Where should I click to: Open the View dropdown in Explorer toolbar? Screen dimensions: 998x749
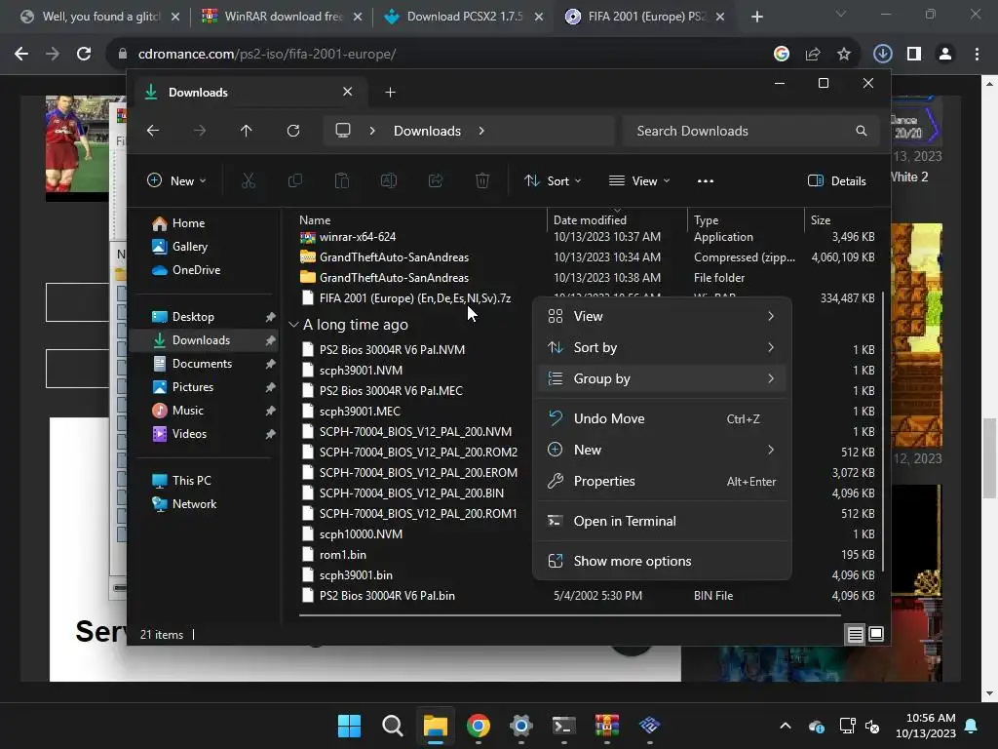click(x=639, y=180)
